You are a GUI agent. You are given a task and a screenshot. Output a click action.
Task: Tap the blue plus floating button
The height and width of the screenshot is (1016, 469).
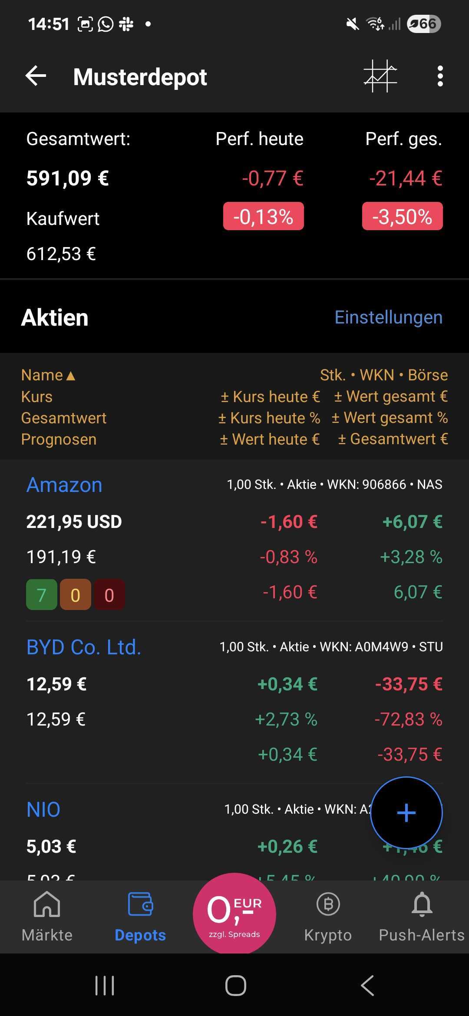click(406, 812)
